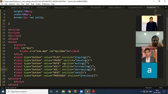Click the opening <script> tag on line 14

point(14,33)
